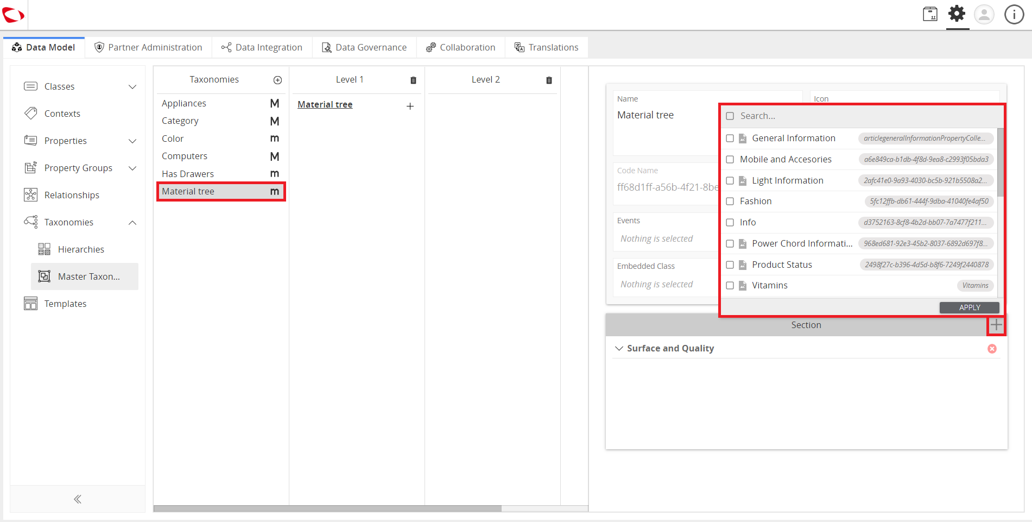Tick the Power Chord Information checkbox

point(730,244)
